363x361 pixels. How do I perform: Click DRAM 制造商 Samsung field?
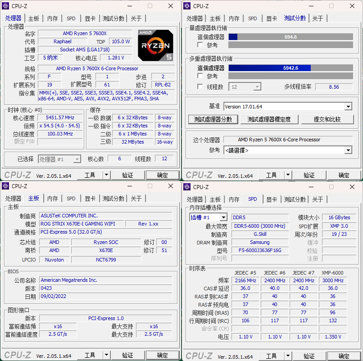(260, 242)
